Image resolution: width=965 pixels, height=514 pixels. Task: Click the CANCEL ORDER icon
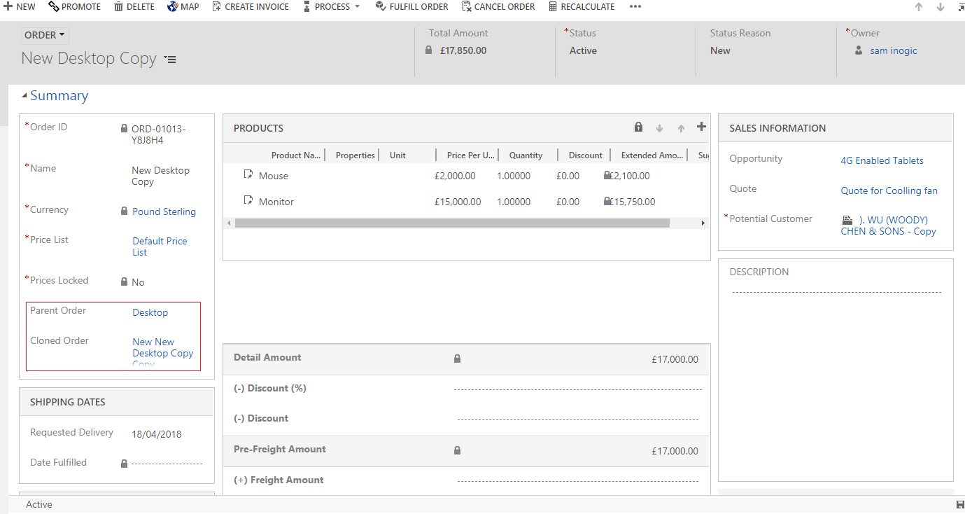[x=467, y=6]
